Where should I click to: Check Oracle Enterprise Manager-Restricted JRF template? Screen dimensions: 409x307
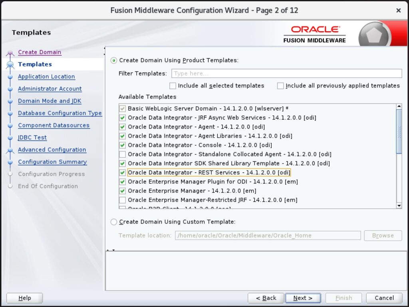click(122, 200)
